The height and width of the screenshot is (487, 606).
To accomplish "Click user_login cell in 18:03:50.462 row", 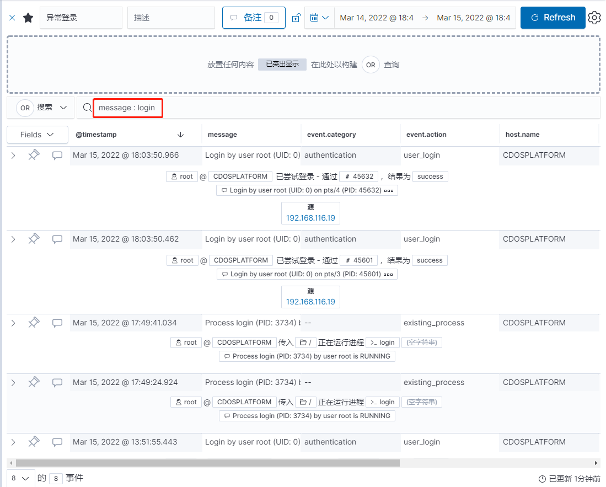I will click(x=422, y=239).
